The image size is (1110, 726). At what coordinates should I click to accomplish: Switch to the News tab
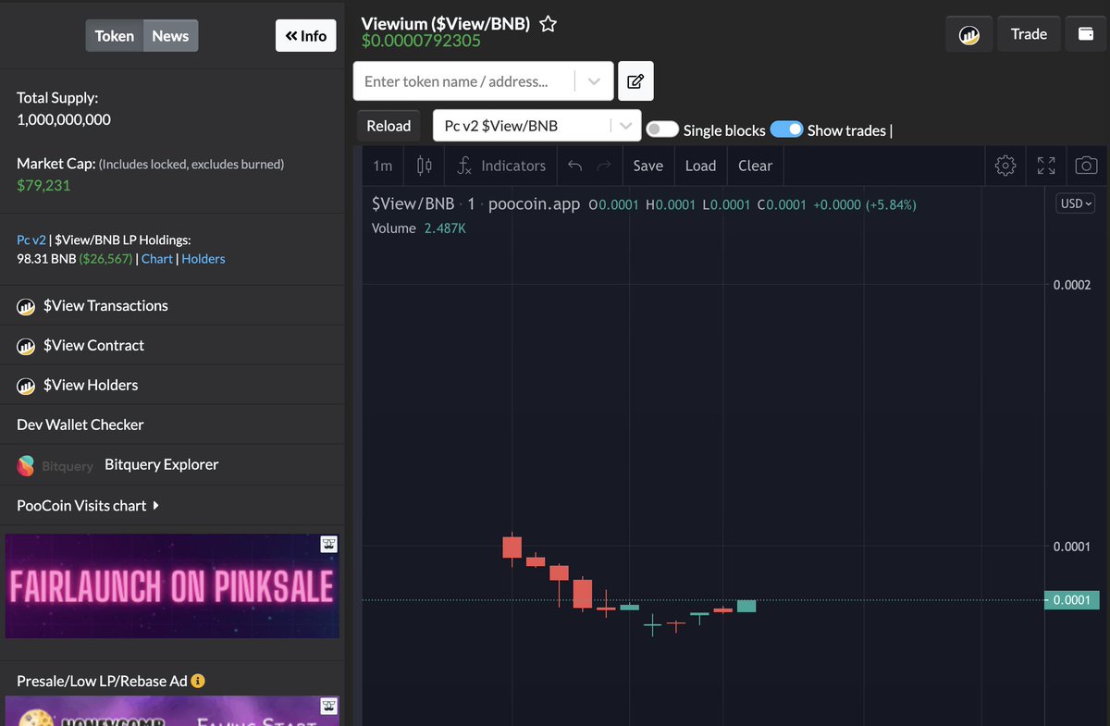click(x=170, y=36)
